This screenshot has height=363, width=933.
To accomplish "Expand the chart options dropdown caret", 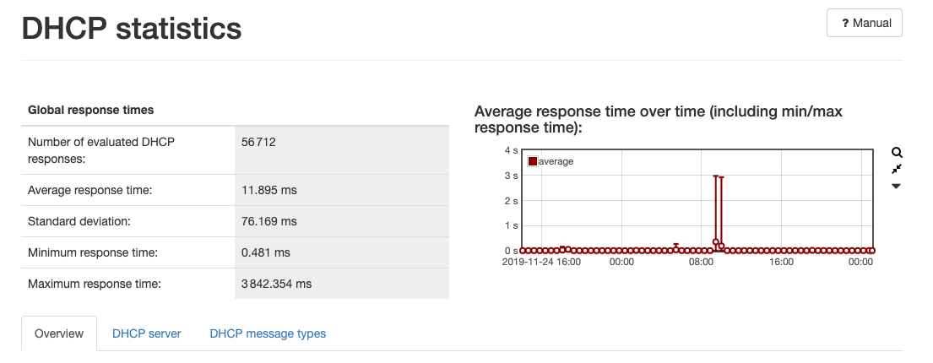I will pos(897,186).
